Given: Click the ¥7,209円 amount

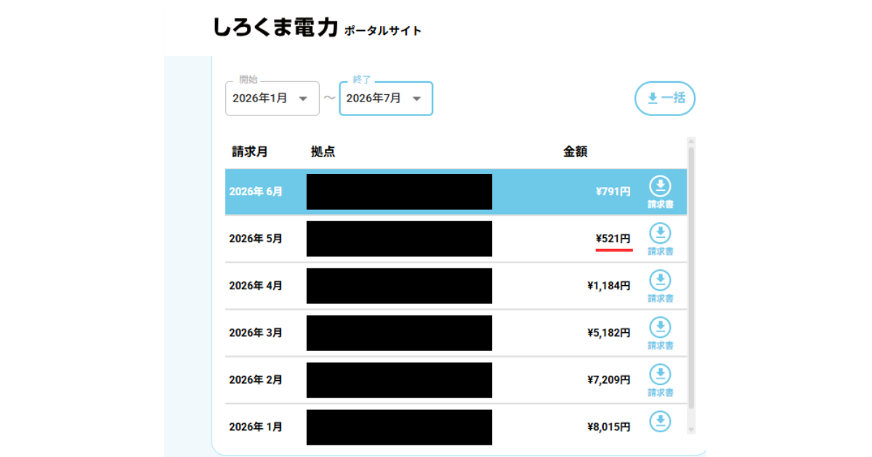Looking at the screenshot, I should (x=609, y=380).
